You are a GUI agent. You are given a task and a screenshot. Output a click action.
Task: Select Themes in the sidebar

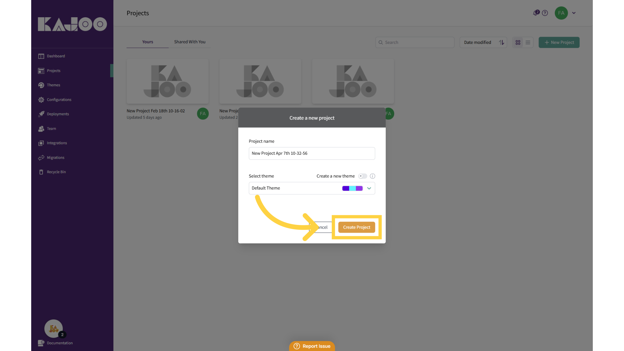pyautogui.click(x=53, y=85)
